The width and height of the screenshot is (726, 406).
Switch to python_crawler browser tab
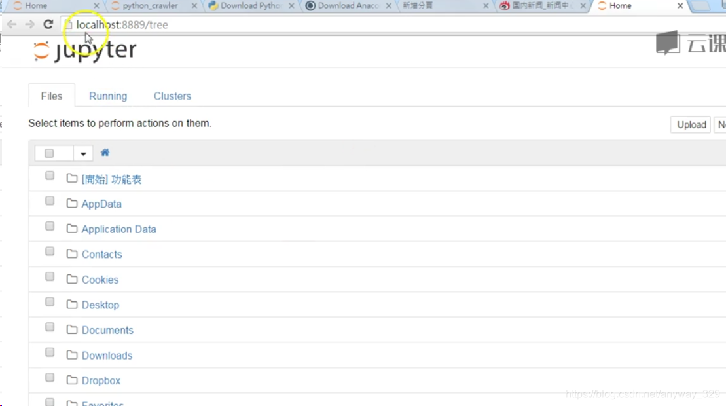click(x=151, y=5)
